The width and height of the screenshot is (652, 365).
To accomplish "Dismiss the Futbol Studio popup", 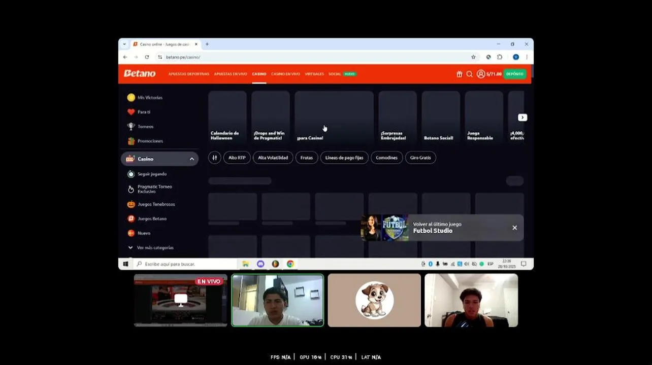I will pos(515,228).
